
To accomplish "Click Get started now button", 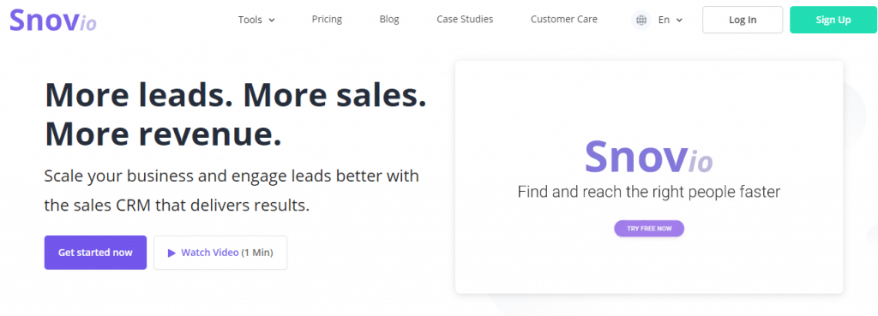I will [x=95, y=253].
